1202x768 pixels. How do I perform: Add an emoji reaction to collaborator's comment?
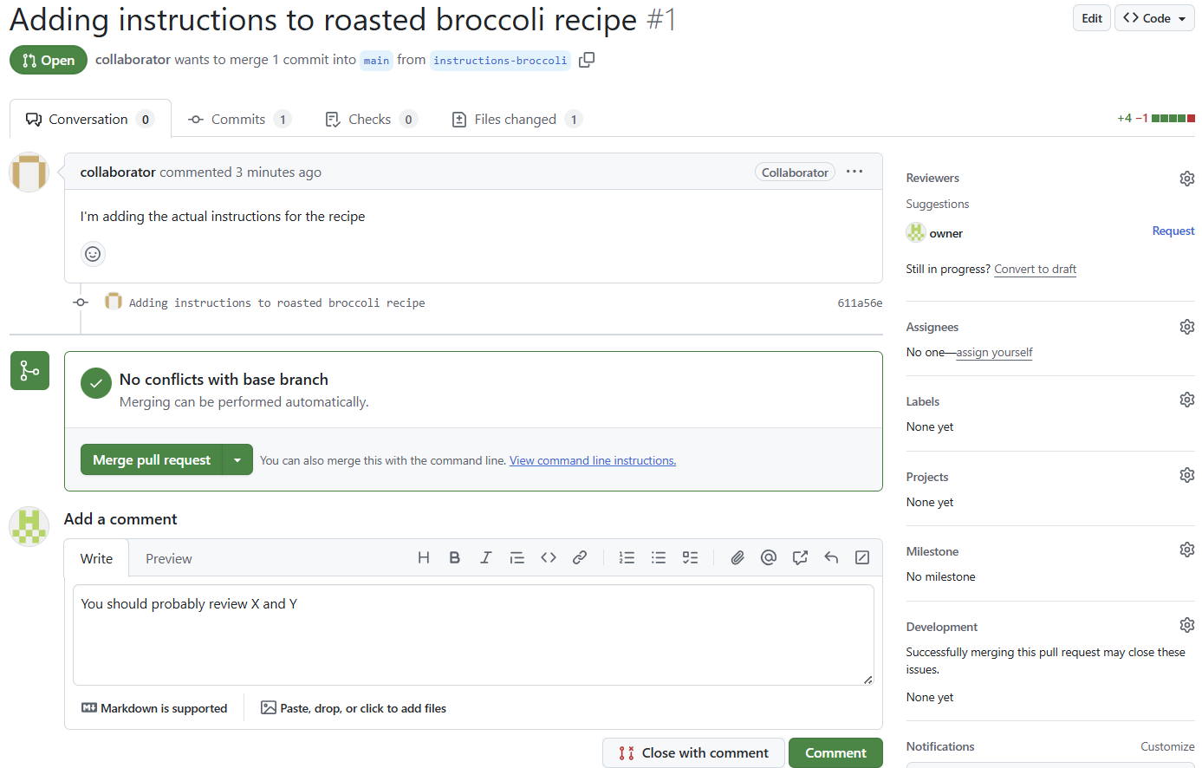coord(93,253)
